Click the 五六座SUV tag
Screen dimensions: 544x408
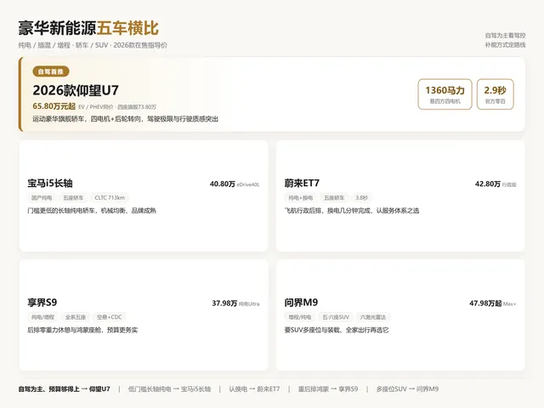pyautogui.click(x=336, y=317)
